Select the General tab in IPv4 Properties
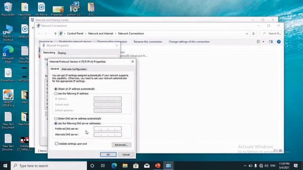This screenshot has height=170, width=303. 55,69
